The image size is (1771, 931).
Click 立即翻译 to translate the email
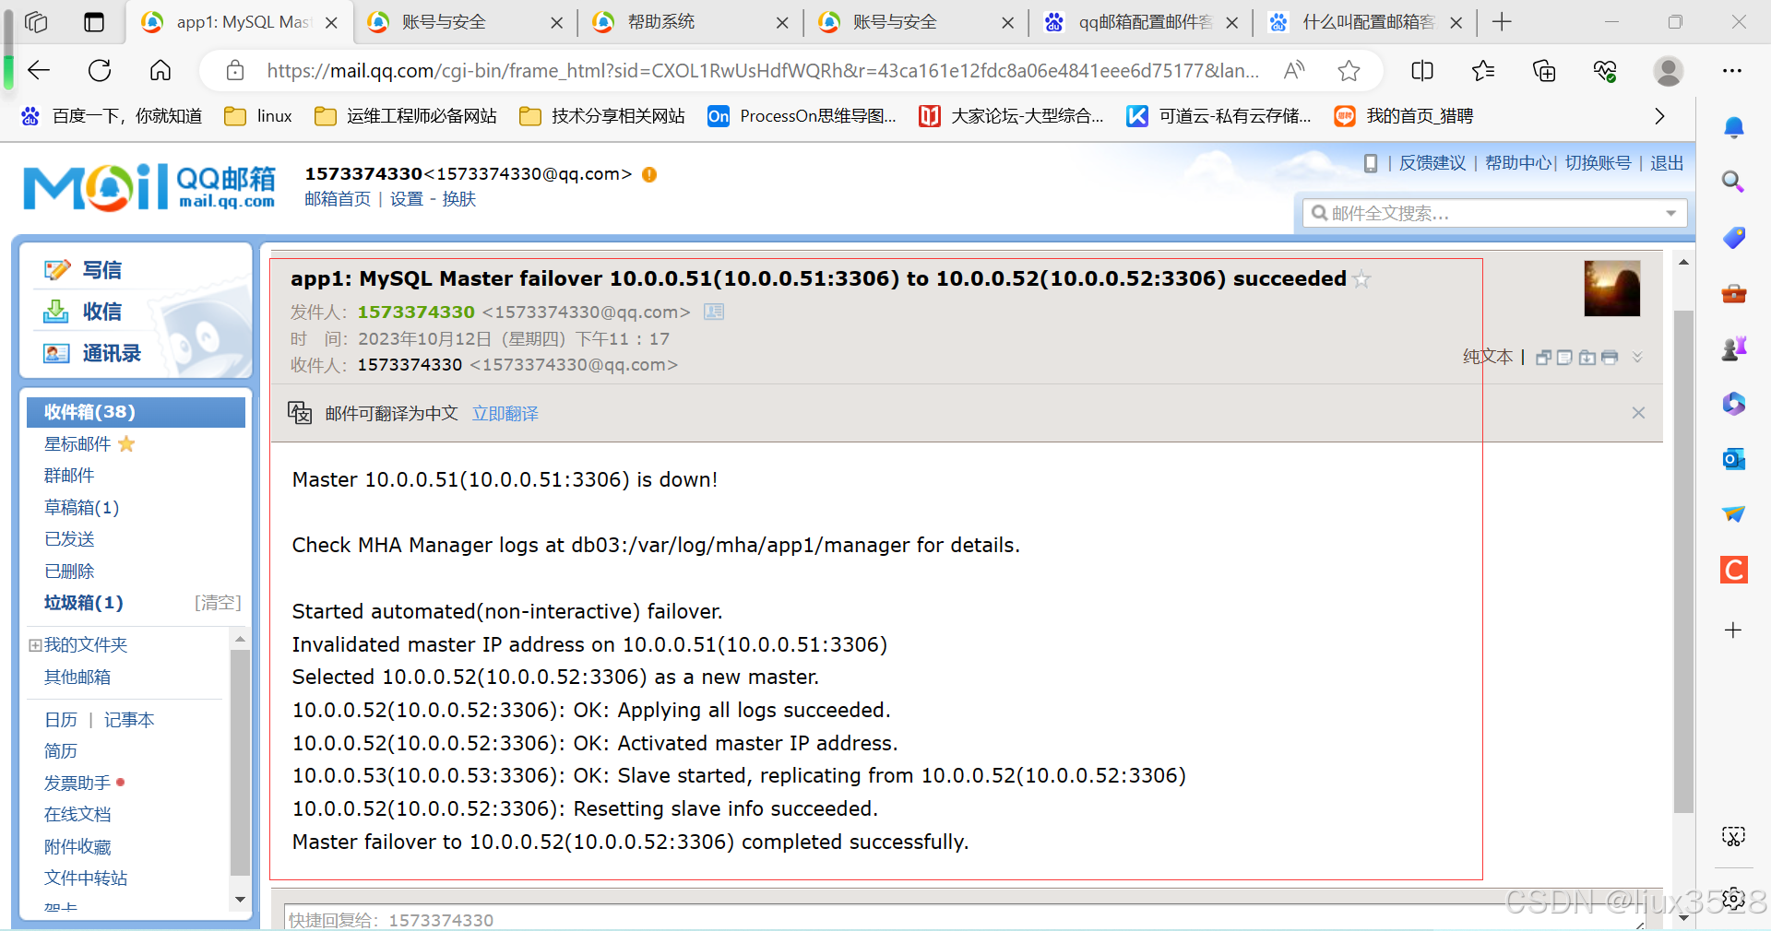point(505,414)
